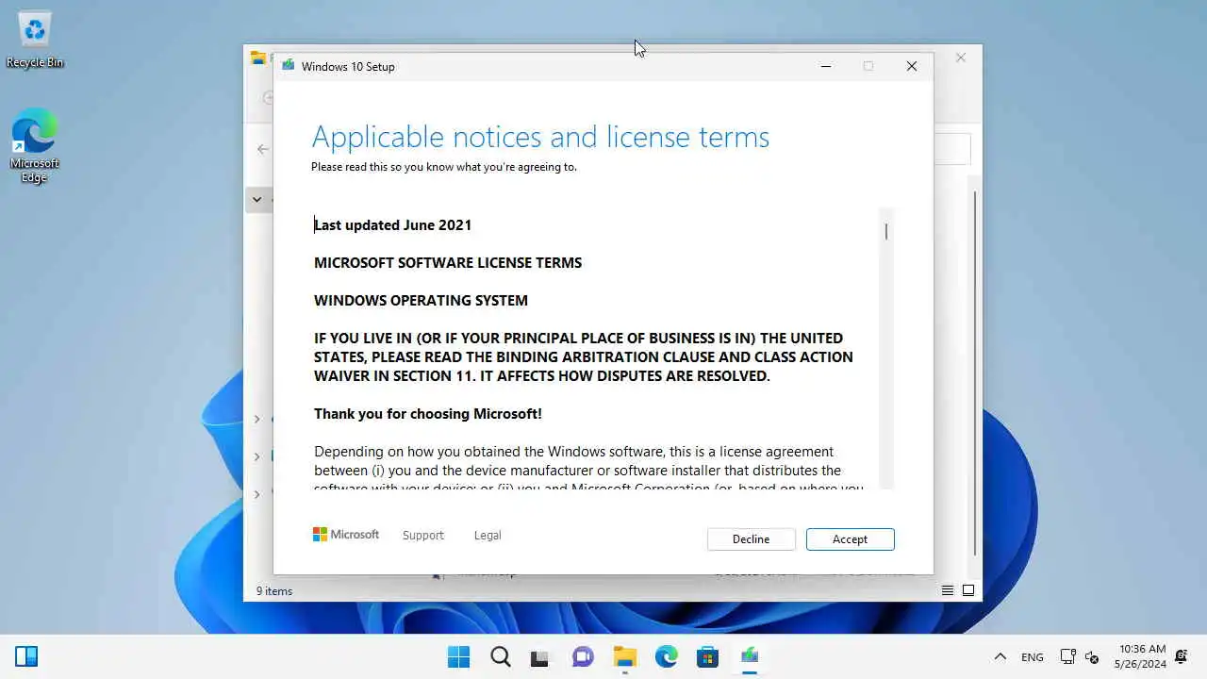Click the ENG language indicator
The height and width of the screenshot is (679, 1207).
click(x=1032, y=657)
